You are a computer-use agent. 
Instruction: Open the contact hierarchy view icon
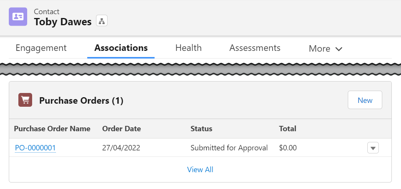coord(102,21)
